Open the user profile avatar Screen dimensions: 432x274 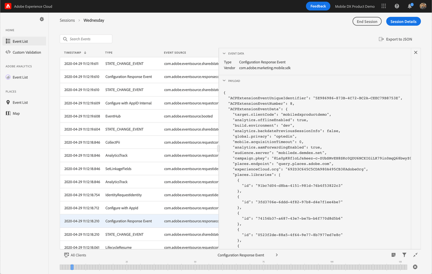click(423, 6)
